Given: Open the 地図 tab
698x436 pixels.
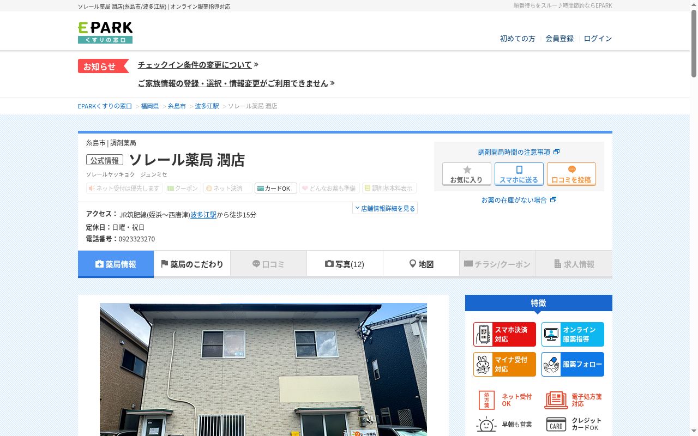Looking at the screenshot, I should (421, 264).
